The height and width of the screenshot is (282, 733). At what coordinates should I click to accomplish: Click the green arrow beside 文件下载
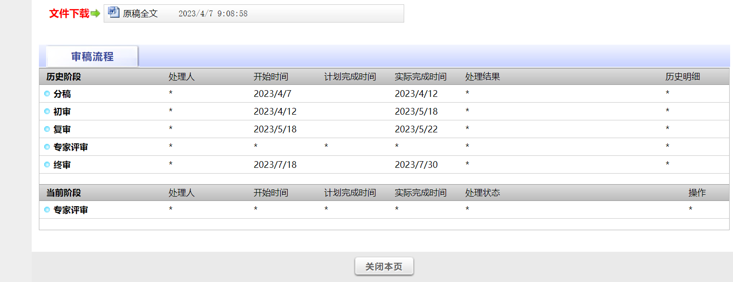click(x=96, y=13)
